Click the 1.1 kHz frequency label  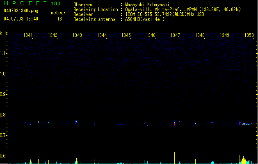[3, 53]
